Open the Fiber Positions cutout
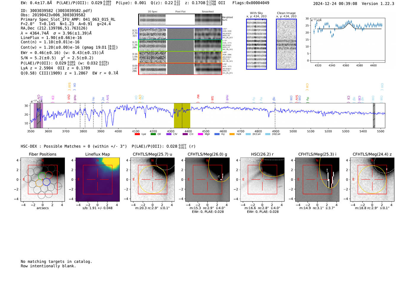Screen dimensions: 415x282 tap(43, 180)
